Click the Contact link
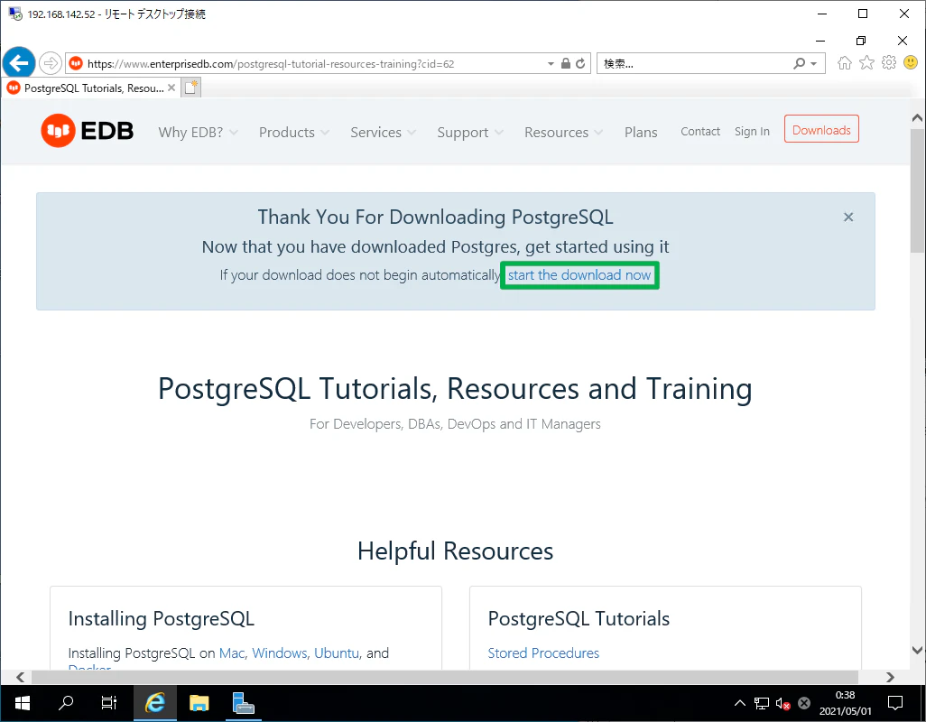The image size is (926, 722). (x=700, y=131)
